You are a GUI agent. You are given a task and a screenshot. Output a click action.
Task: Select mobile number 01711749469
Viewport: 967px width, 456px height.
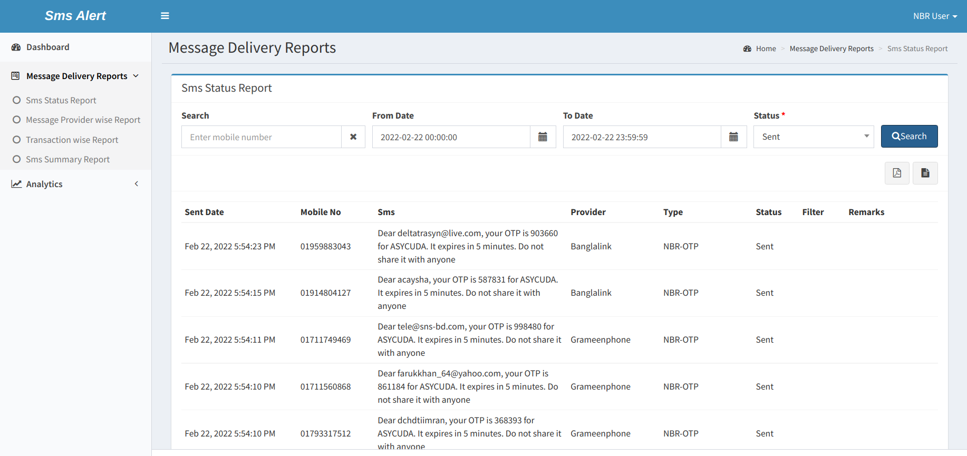(x=325, y=339)
